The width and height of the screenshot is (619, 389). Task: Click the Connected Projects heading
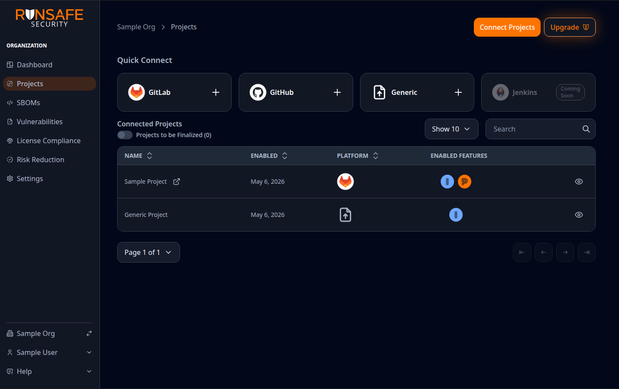point(149,124)
